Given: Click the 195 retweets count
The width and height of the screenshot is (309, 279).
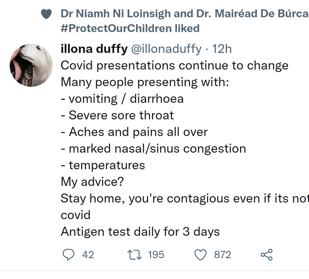Looking at the screenshot, I should coord(156,254).
